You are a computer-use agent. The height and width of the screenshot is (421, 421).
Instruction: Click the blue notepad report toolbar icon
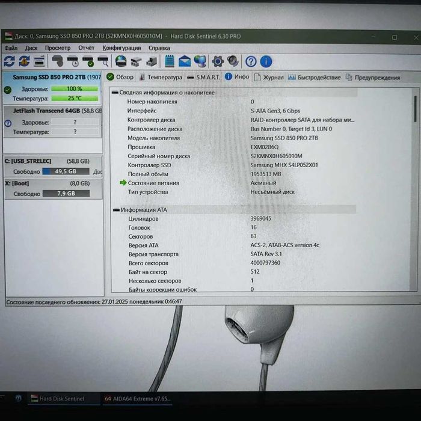tap(170, 61)
